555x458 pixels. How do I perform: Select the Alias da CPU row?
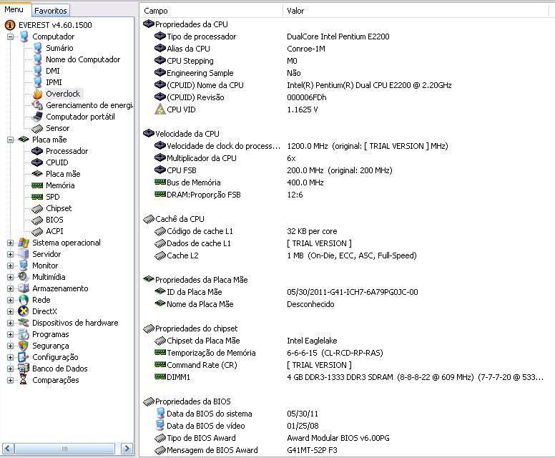(x=347, y=49)
